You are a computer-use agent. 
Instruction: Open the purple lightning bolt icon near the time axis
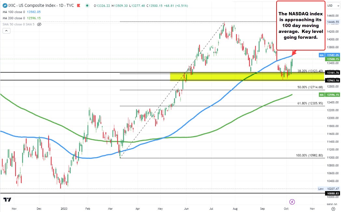coord(292,202)
